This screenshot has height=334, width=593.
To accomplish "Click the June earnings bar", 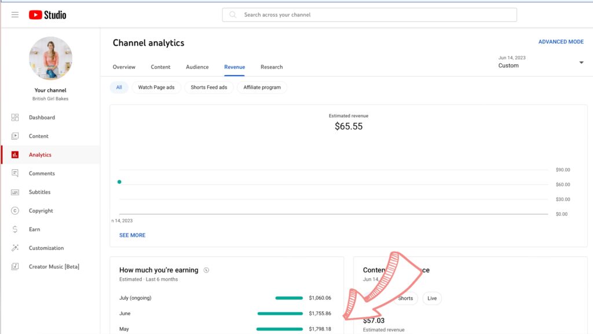I will [280, 314].
